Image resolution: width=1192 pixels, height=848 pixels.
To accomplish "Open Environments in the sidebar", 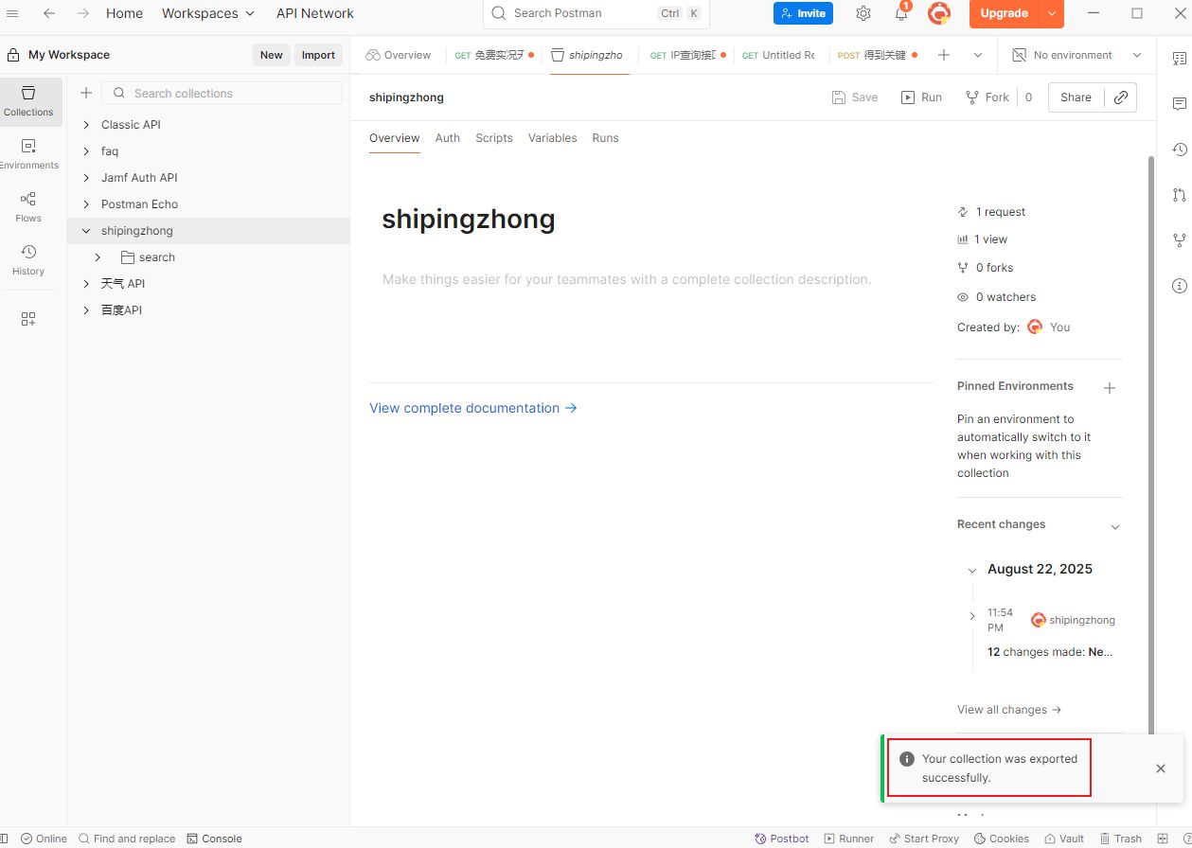I will point(28,153).
